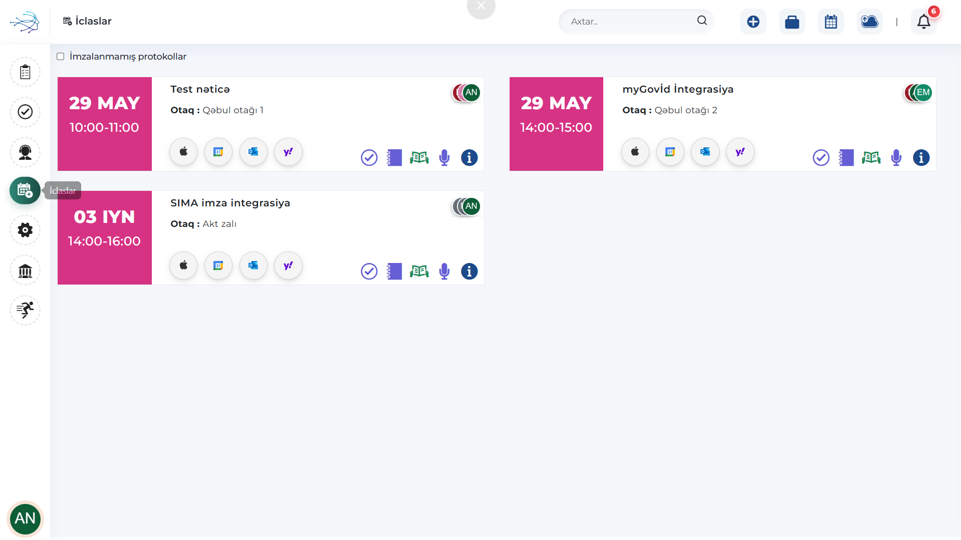
Task: Click room text Qəbul otağı 1
Action: 233,110
